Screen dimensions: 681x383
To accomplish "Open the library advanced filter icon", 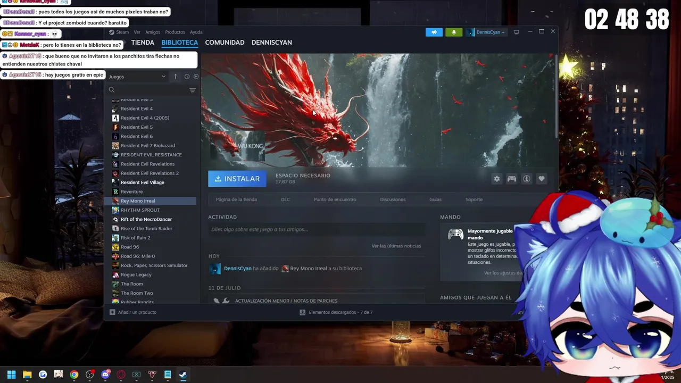I will point(193,90).
